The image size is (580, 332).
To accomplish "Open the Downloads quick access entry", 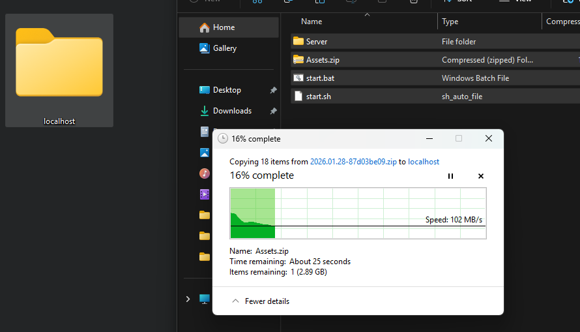I will [232, 111].
